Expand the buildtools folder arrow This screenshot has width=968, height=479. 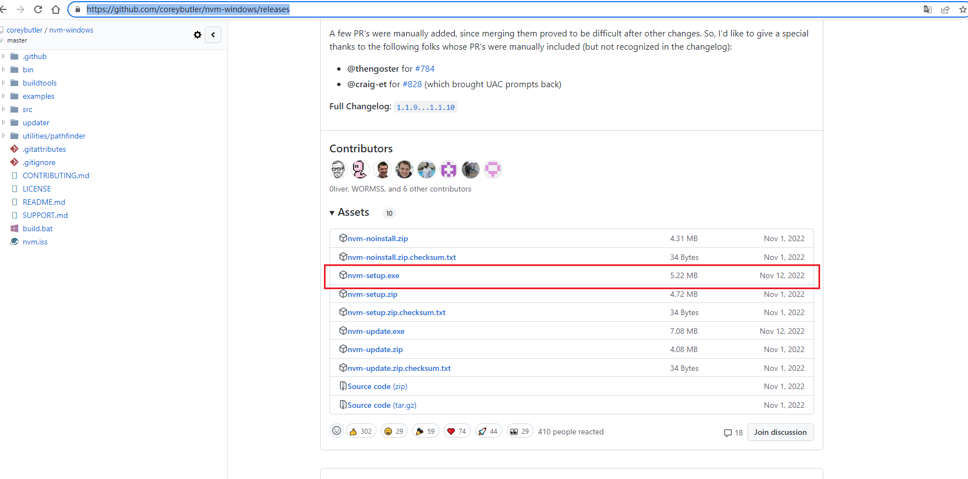[3, 83]
